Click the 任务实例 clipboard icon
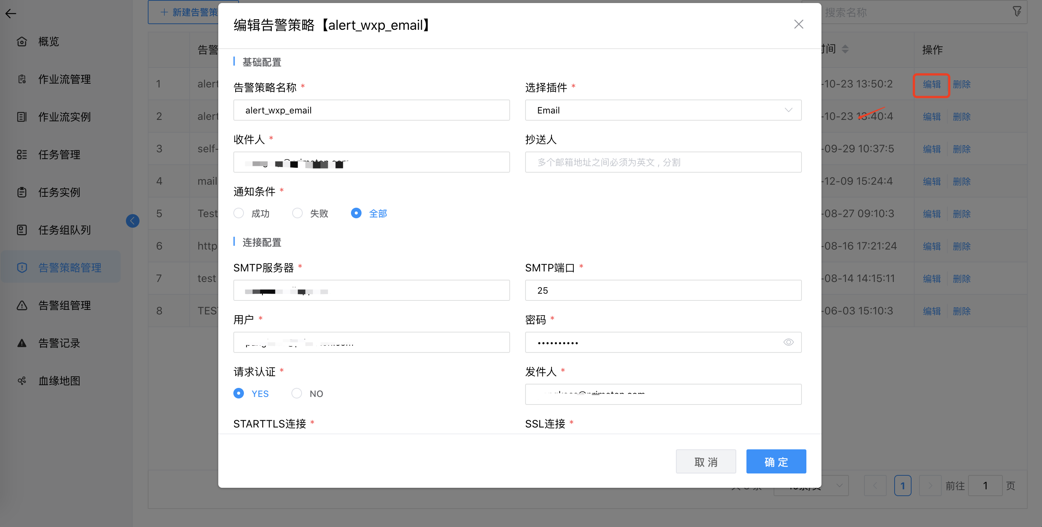 (x=22, y=192)
